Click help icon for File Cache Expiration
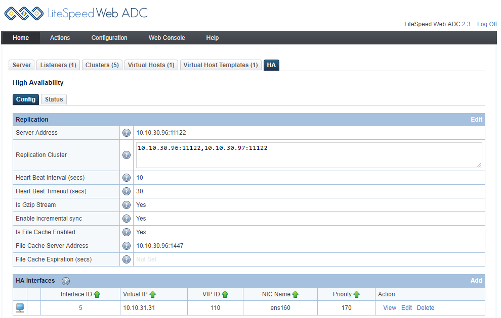 coord(127,259)
